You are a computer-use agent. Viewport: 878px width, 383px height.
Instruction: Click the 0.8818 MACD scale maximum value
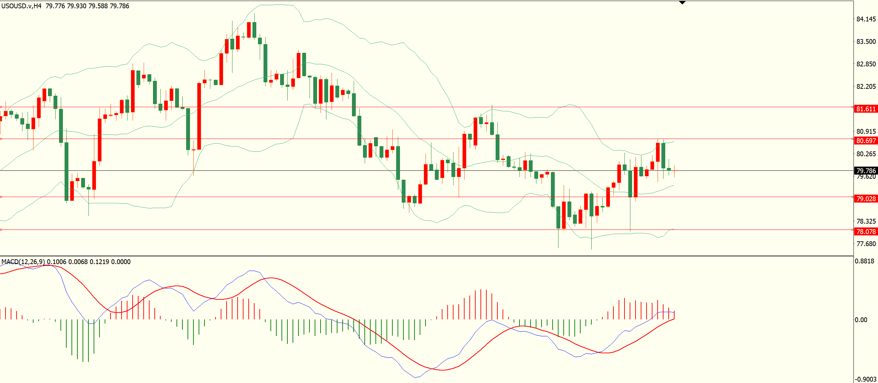(865, 261)
